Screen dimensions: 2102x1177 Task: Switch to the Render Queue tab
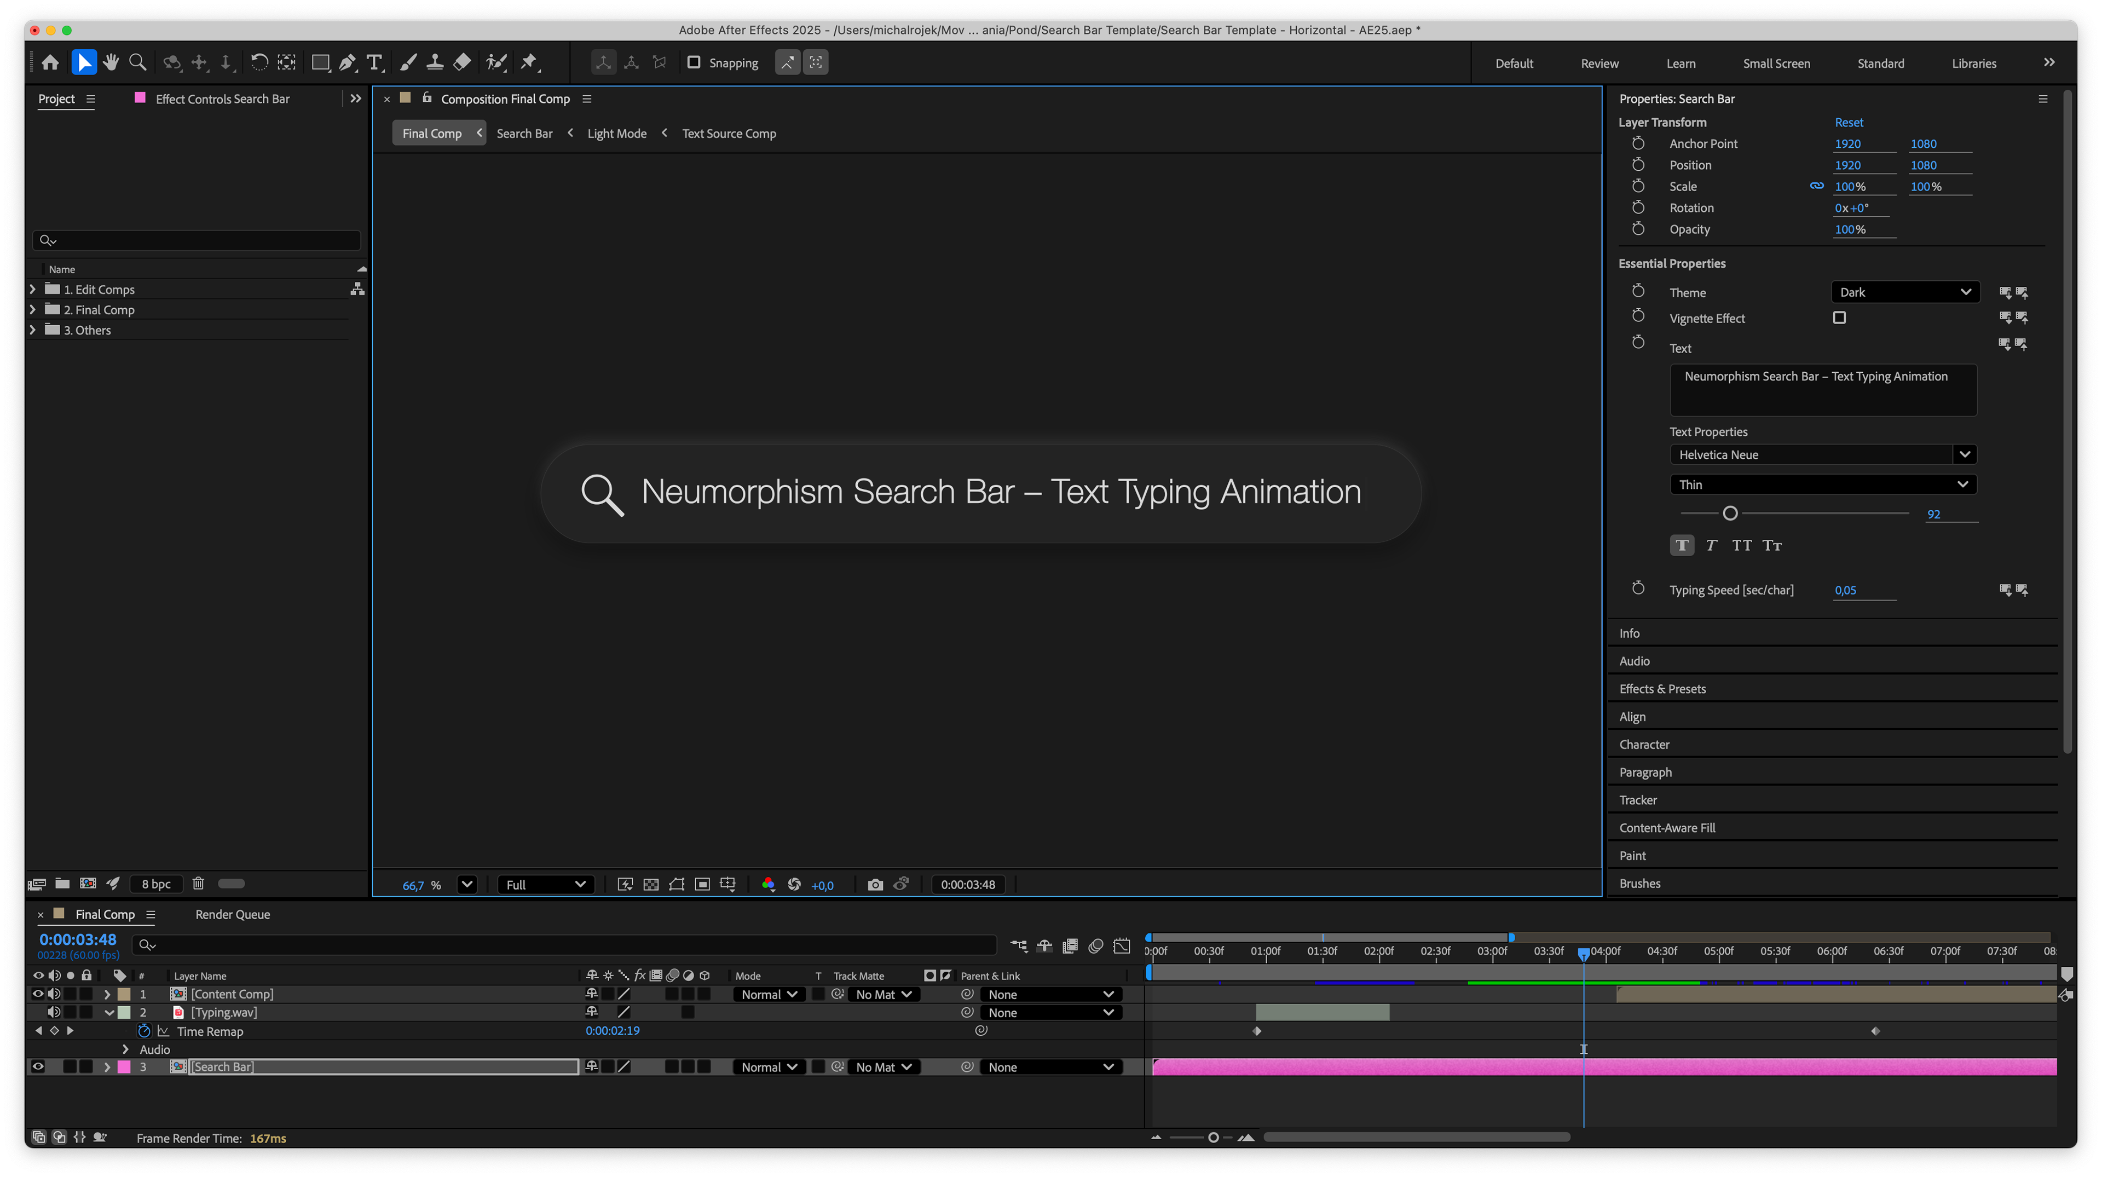[x=233, y=914]
